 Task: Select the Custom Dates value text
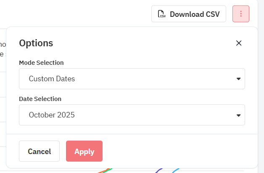pyautogui.click(x=52, y=79)
